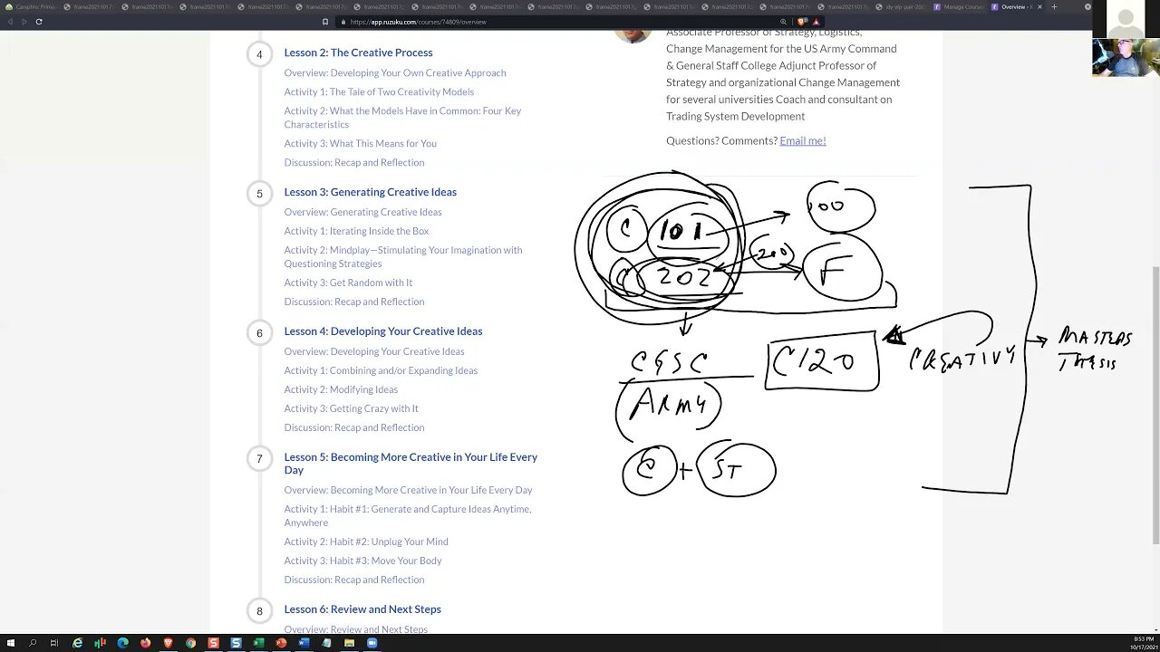1160x652 pixels.
Task: Click lesson number 6 circle
Action: [x=259, y=333]
